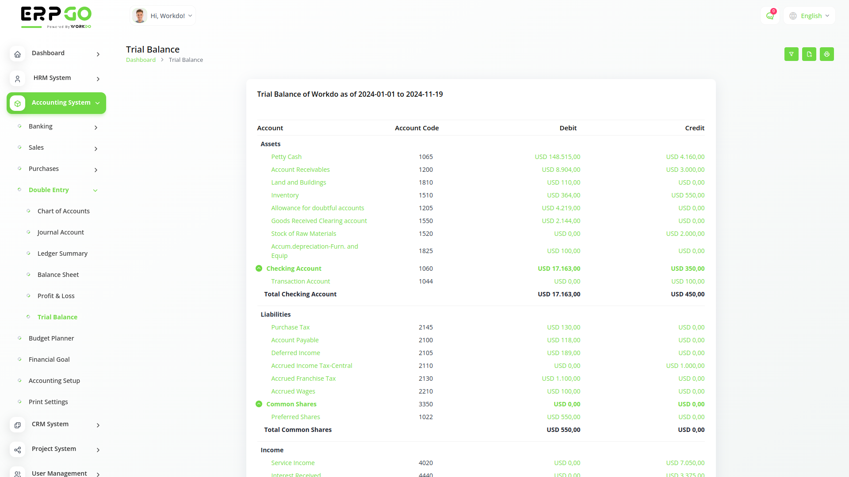The height and width of the screenshot is (477, 849).
Task: Click the CRM System sidebar icon
Action: pyautogui.click(x=17, y=424)
